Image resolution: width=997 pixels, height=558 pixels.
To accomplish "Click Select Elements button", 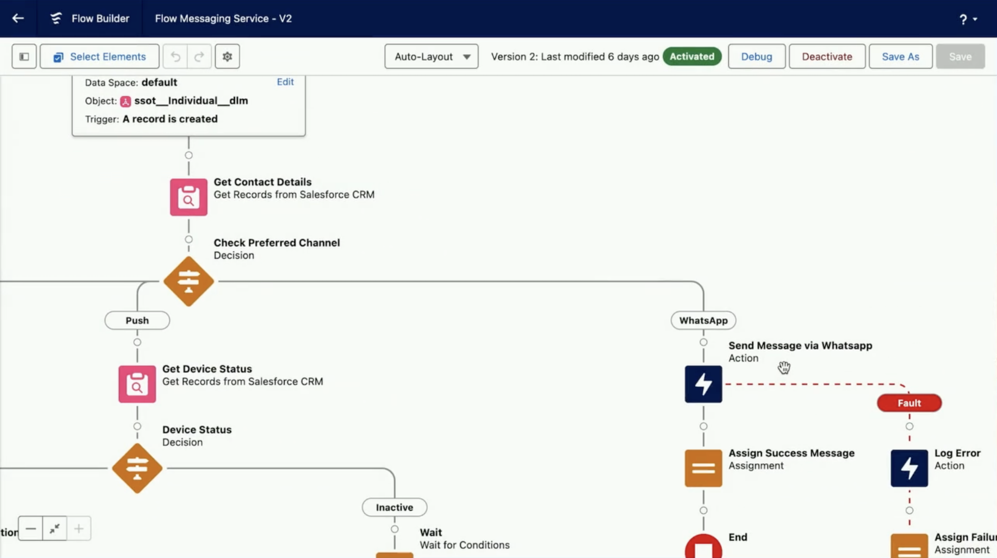I will pos(100,57).
